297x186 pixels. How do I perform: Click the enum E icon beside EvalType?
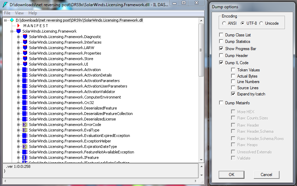pos(25,130)
